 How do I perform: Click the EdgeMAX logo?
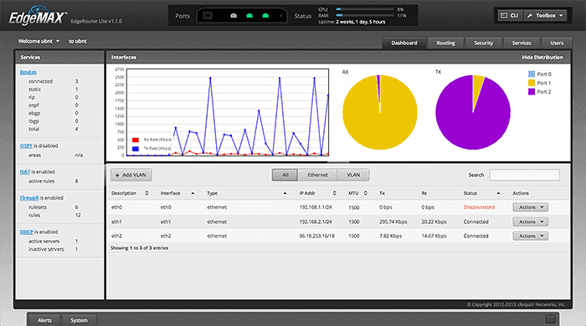37,17
